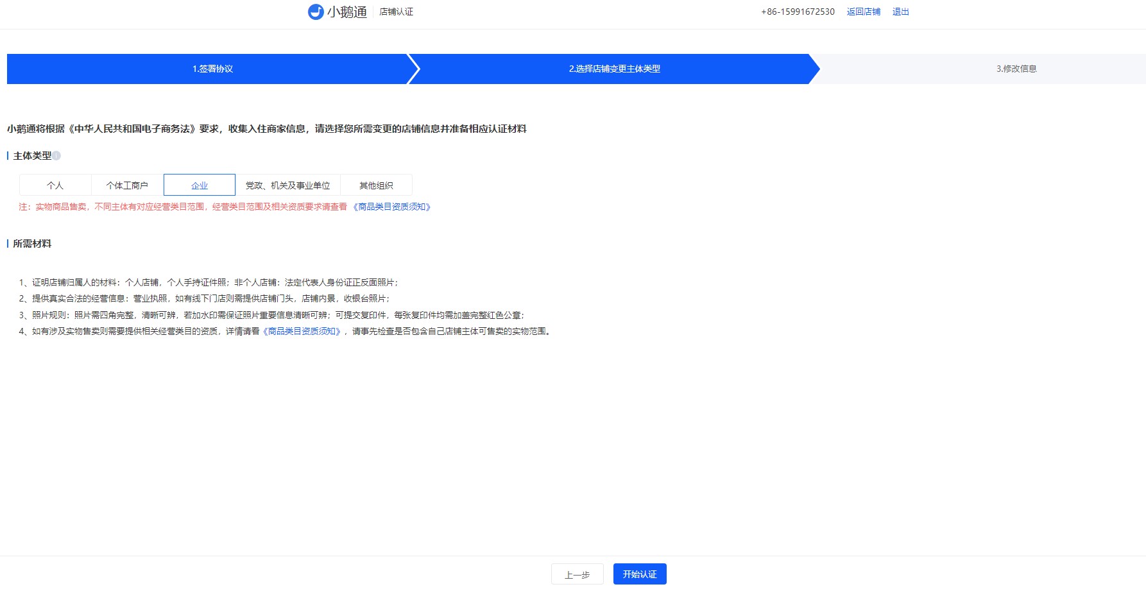Click the 上一步 button

[577, 574]
